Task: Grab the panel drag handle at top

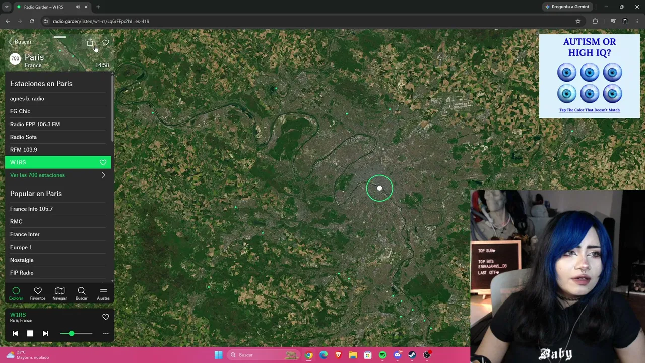Action: tap(59, 37)
